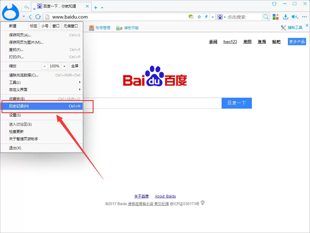Select 进入讨论区(S) menu item

(x=41, y=124)
